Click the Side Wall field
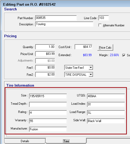 106,121
